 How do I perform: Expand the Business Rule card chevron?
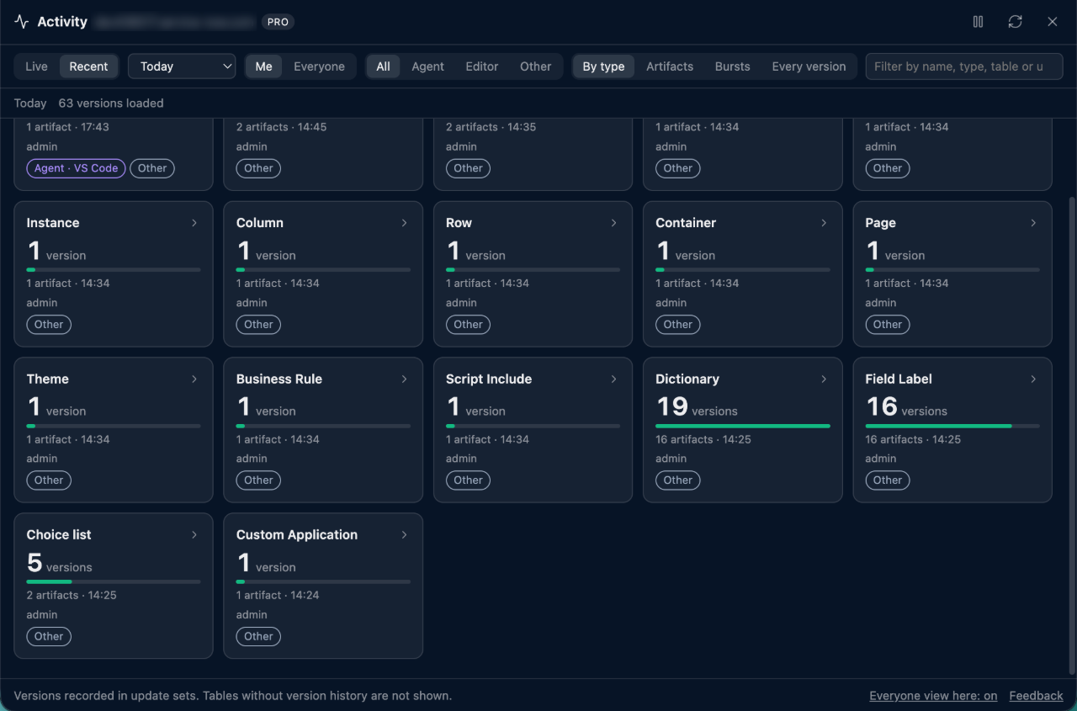[404, 379]
